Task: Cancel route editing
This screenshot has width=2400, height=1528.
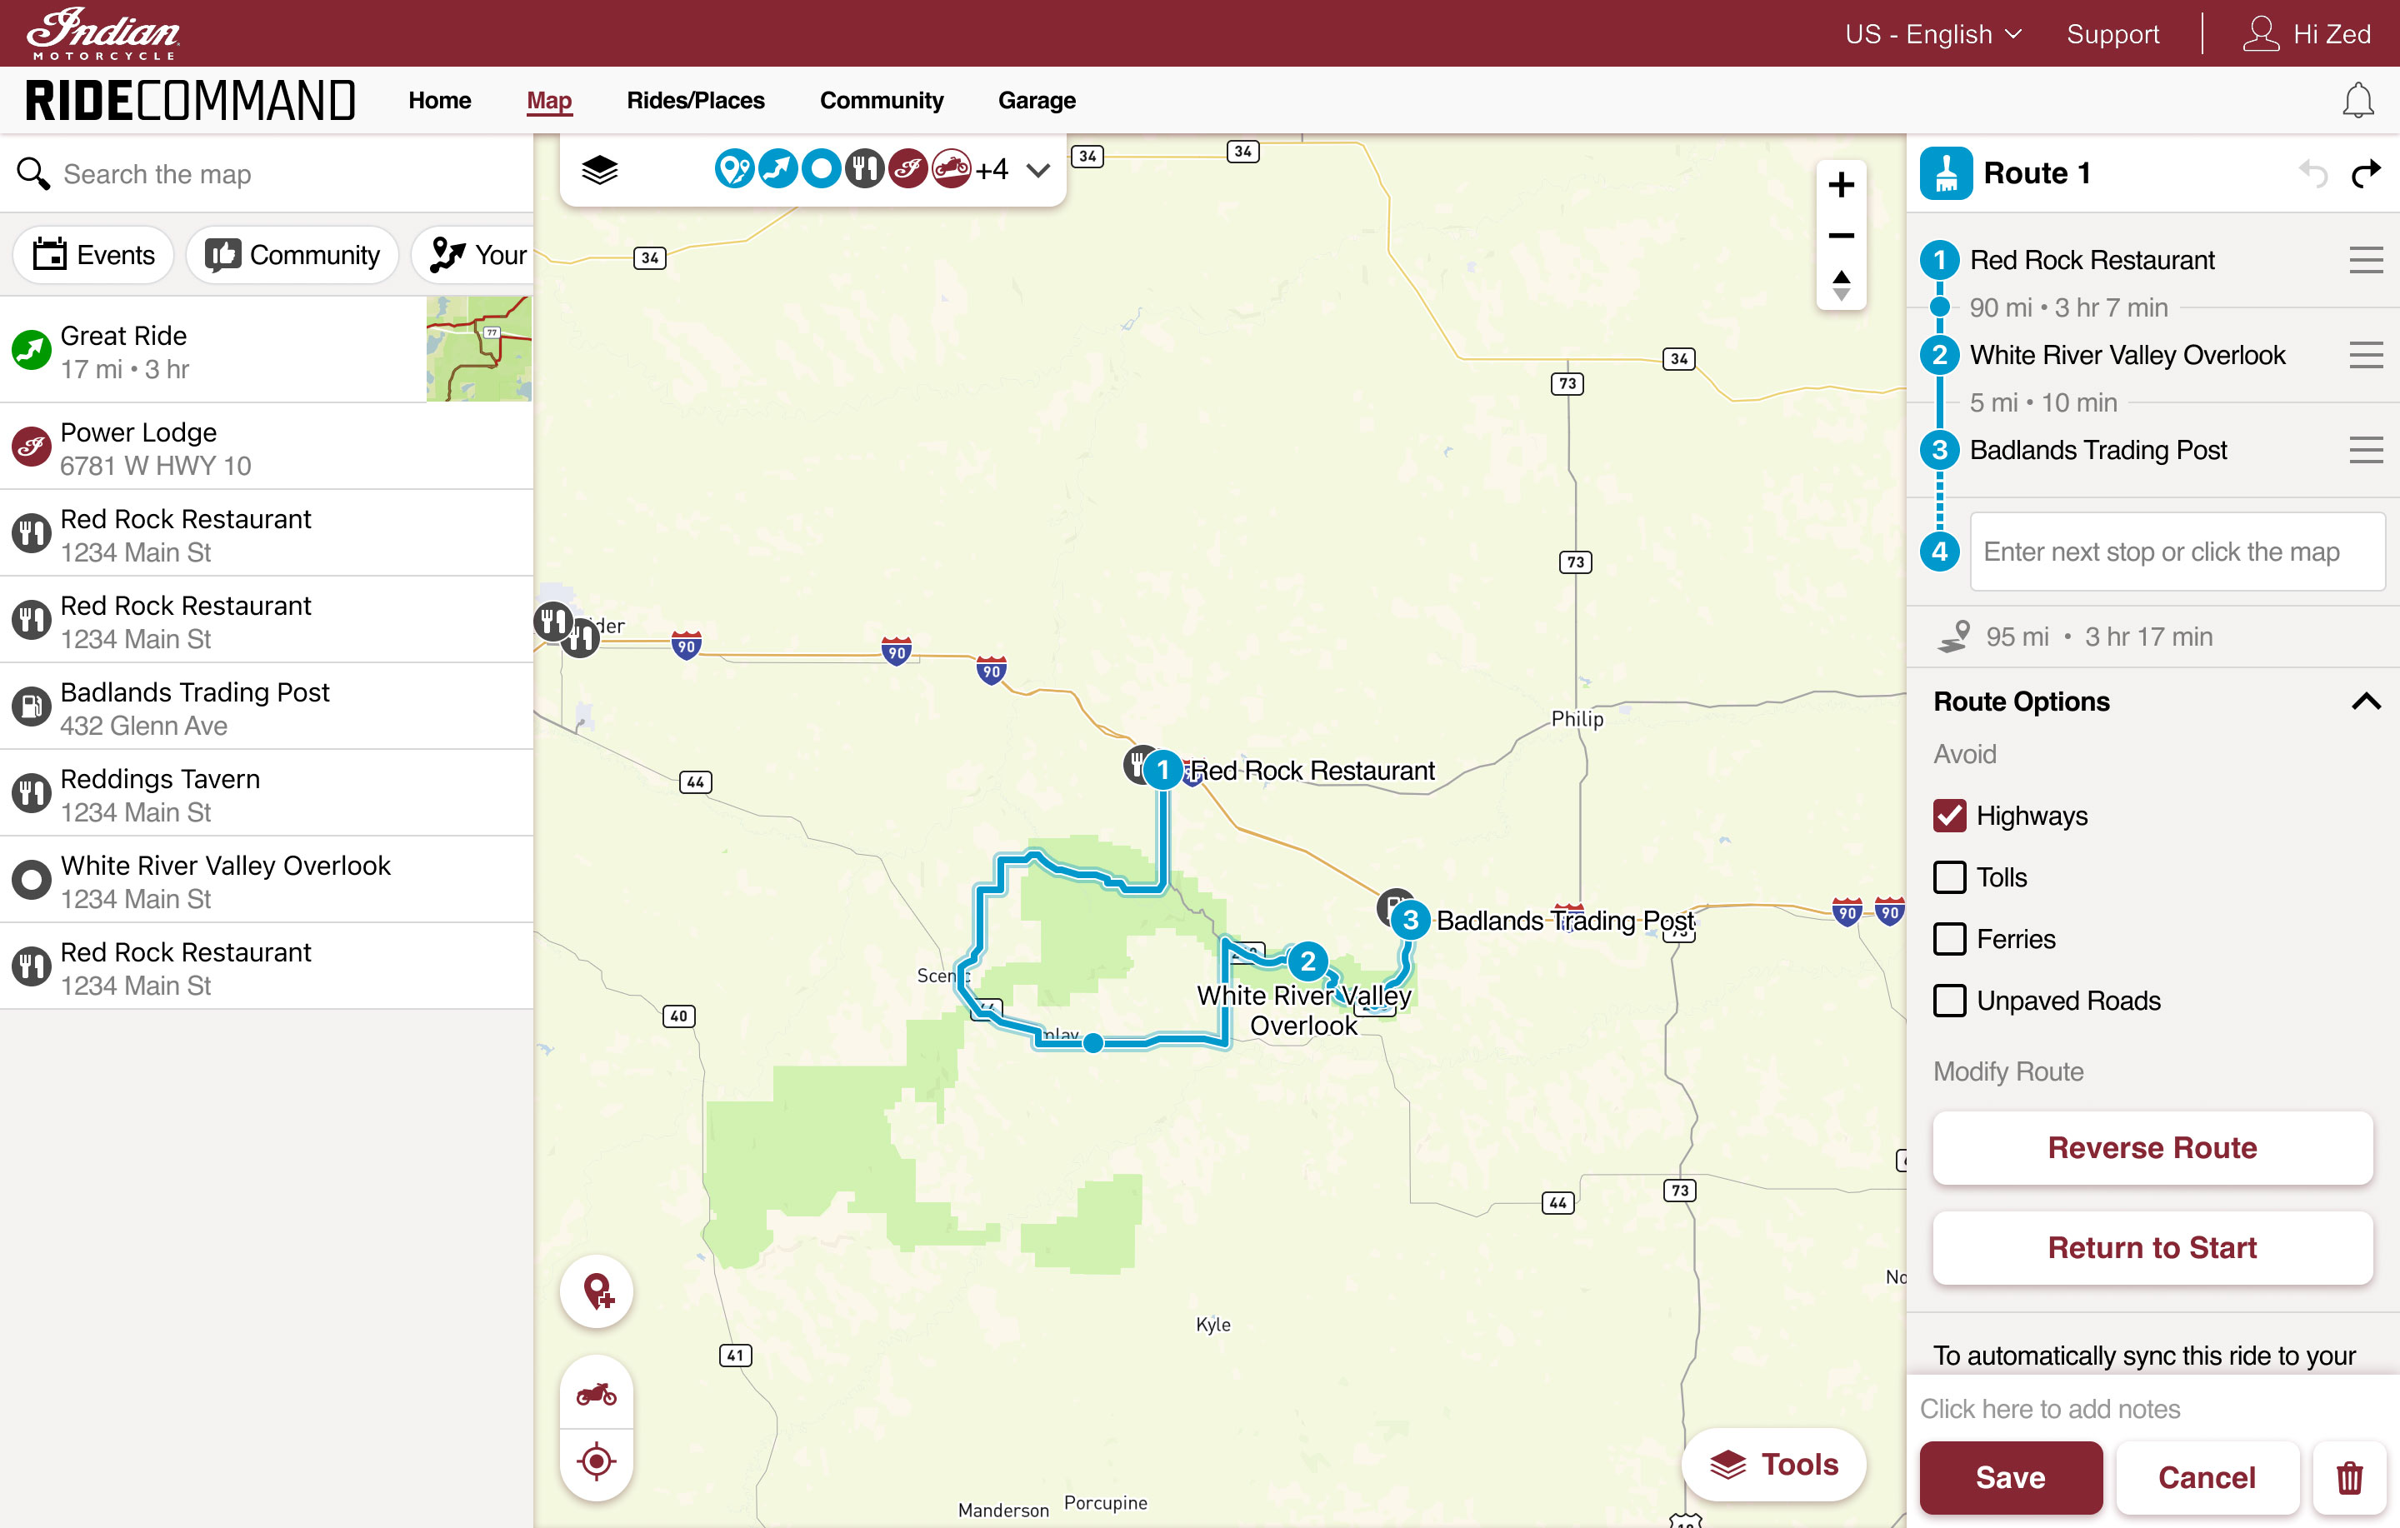Action: pyautogui.click(x=2207, y=1477)
